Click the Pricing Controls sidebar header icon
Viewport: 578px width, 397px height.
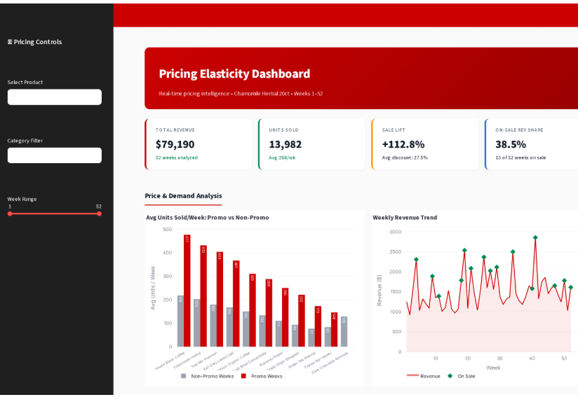tap(10, 42)
